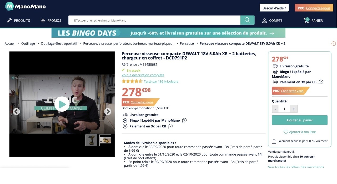This screenshot has width=337, height=184.
Task: Open the Outillage breadcrumb
Action: click(x=28, y=43)
